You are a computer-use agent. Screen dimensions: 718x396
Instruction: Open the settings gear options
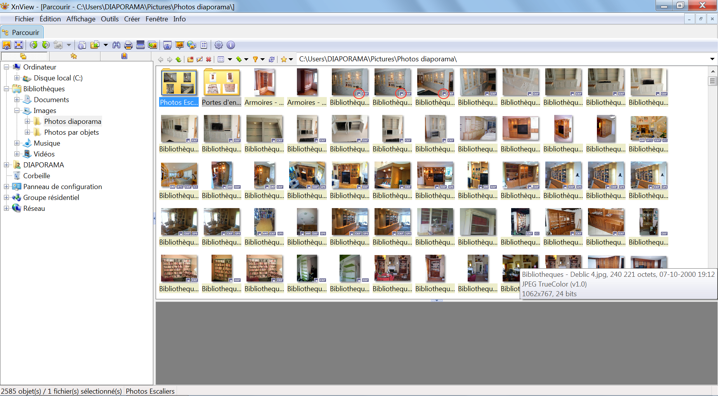[219, 45]
